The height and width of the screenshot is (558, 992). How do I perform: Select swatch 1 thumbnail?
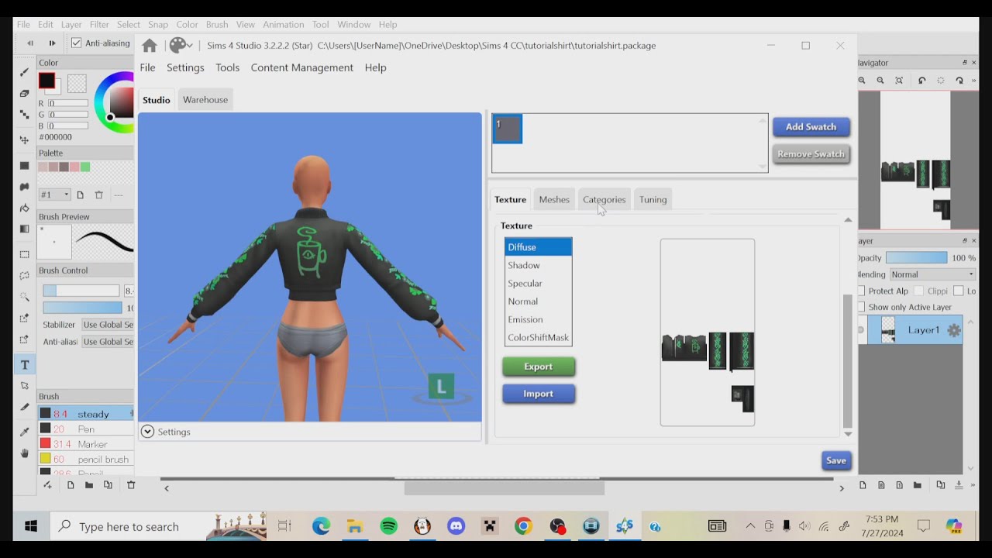(508, 129)
